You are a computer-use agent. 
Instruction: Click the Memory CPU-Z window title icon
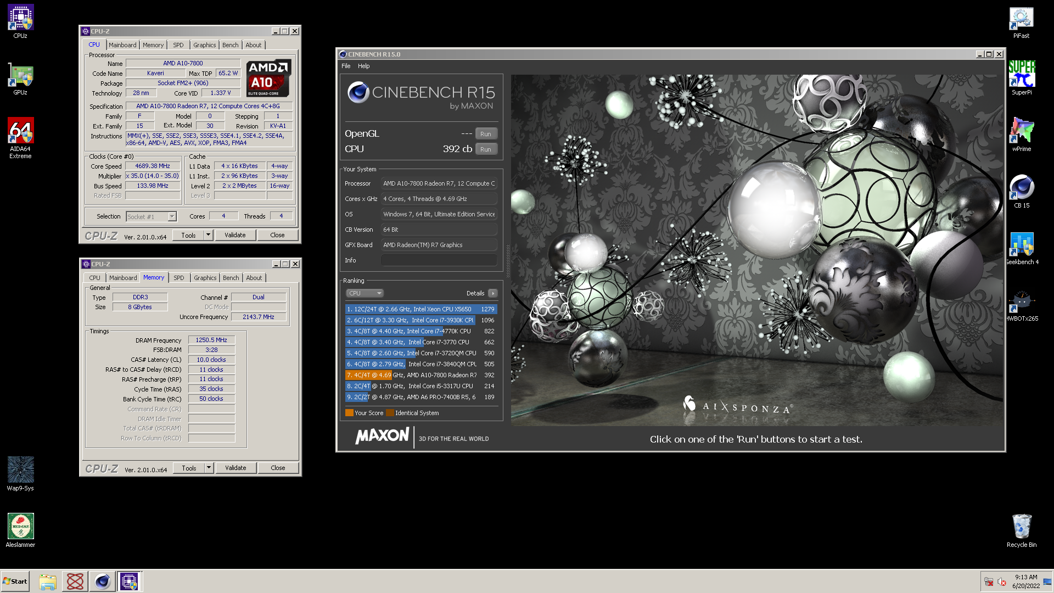(x=86, y=264)
